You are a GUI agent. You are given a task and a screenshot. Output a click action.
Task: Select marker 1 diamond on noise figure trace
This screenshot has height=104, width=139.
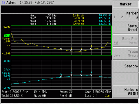pyautogui.click(x=61, y=49)
